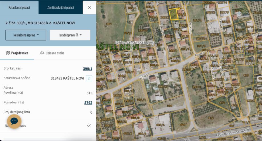The image size is (262, 141).
Task: Click parcel 367/1 on the map
Action: 197,20
